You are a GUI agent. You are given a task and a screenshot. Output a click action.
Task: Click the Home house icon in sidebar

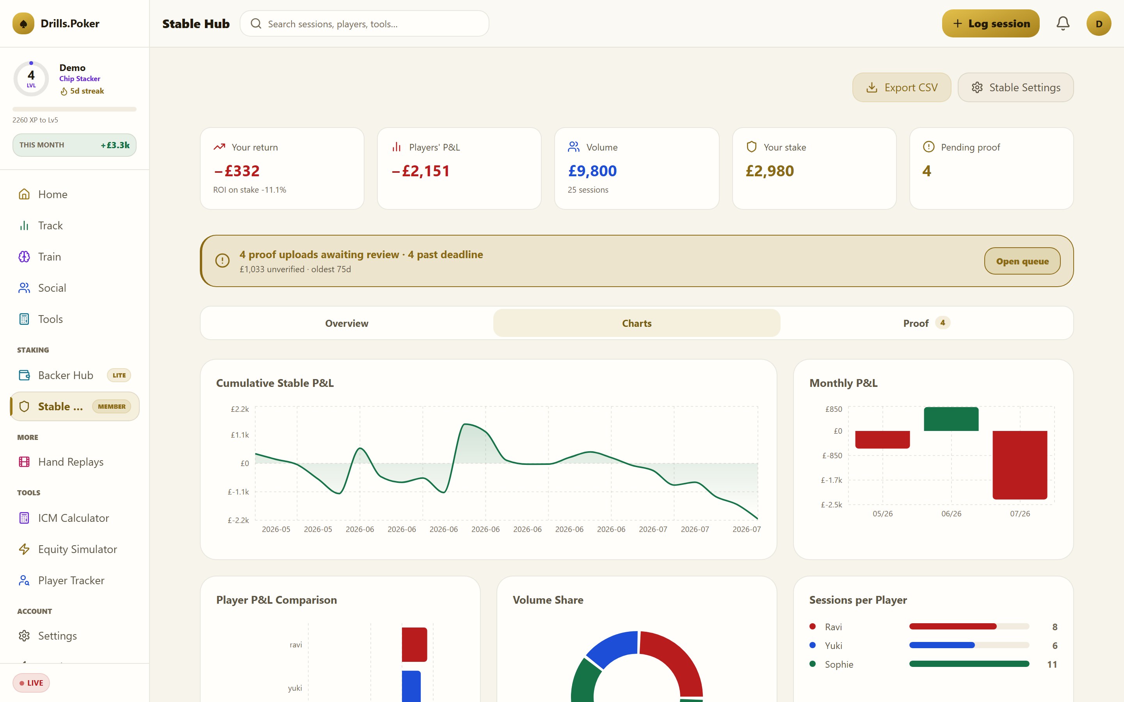coord(24,194)
